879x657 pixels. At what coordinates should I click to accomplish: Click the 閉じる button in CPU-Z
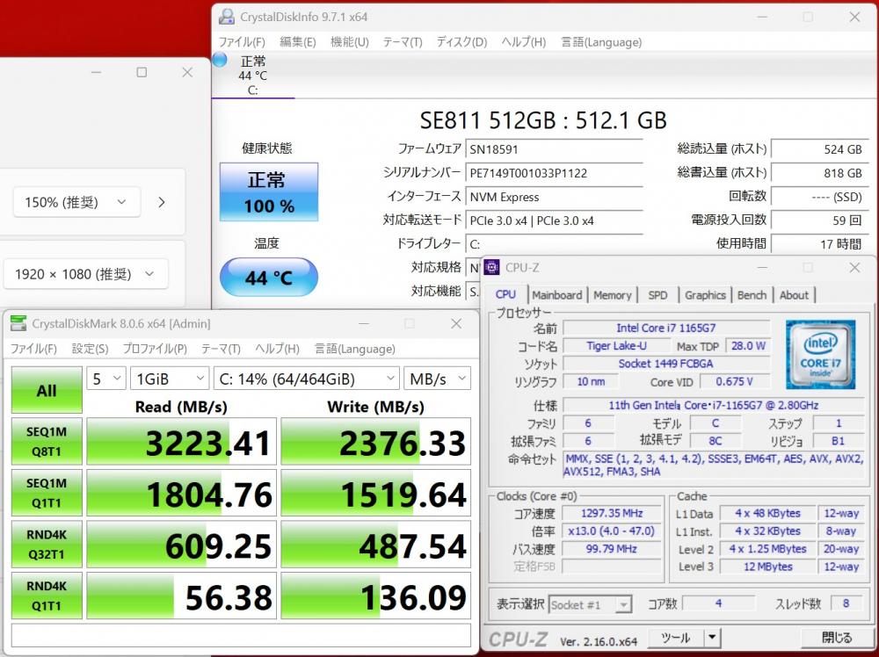(836, 638)
